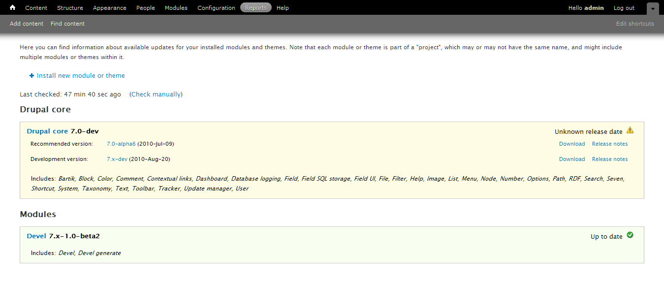Open the Reports menu
The width and height of the screenshot is (664, 286).
click(256, 8)
